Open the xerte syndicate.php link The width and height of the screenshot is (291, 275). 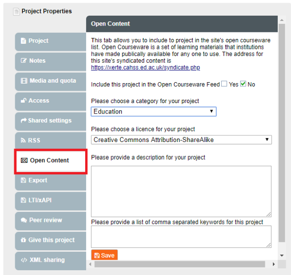click(145, 68)
